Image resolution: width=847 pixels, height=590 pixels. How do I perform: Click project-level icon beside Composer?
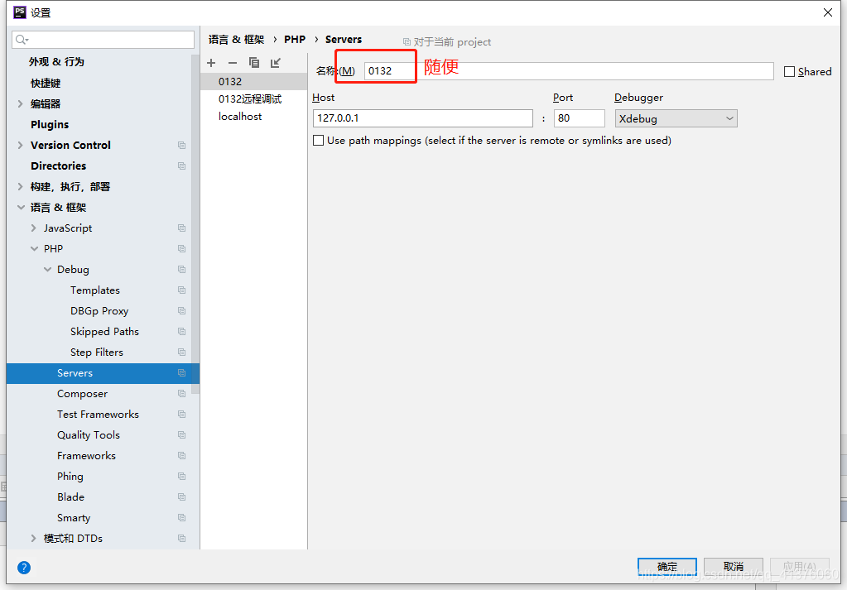click(x=181, y=394)
